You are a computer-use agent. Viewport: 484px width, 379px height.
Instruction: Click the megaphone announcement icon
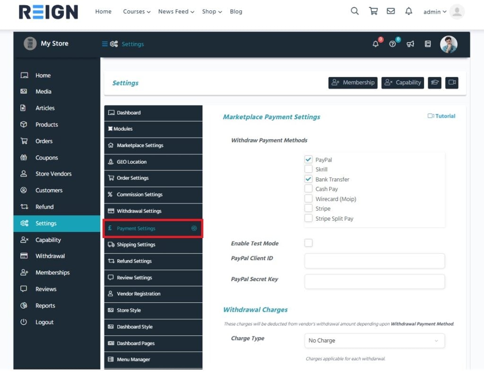pyautogui.click(x=410, y=44)
